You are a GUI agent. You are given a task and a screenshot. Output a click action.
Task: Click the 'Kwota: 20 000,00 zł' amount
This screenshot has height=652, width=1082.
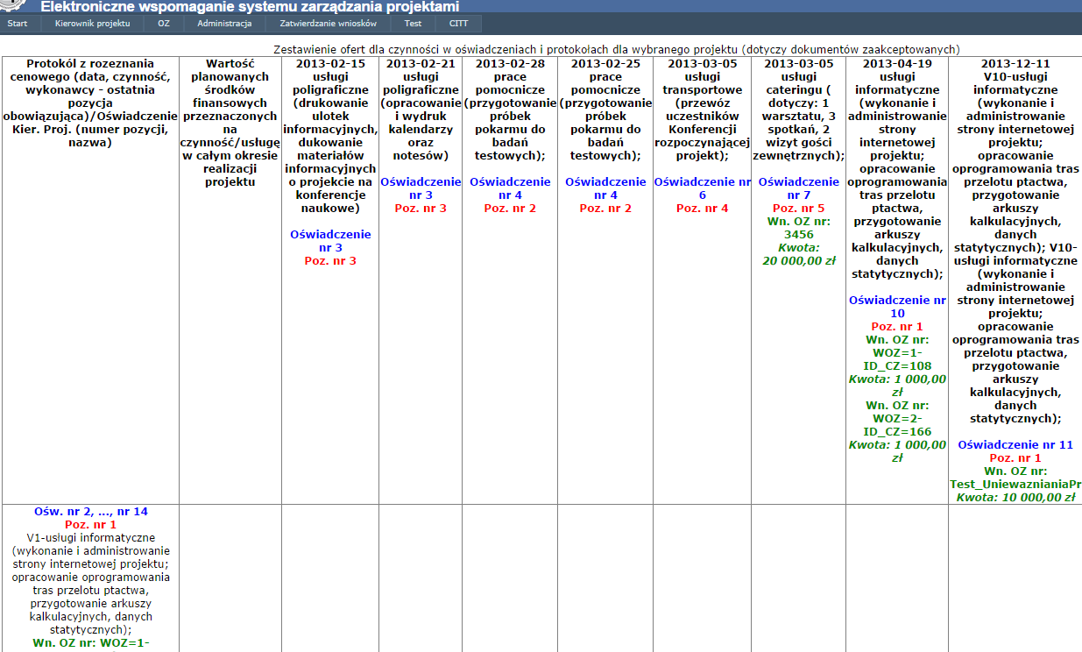tap(798, 254)
